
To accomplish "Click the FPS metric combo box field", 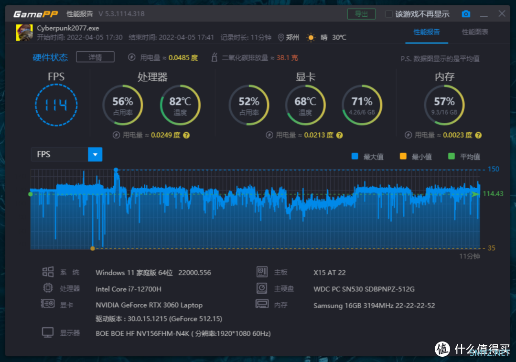I will tap(66, 155).
